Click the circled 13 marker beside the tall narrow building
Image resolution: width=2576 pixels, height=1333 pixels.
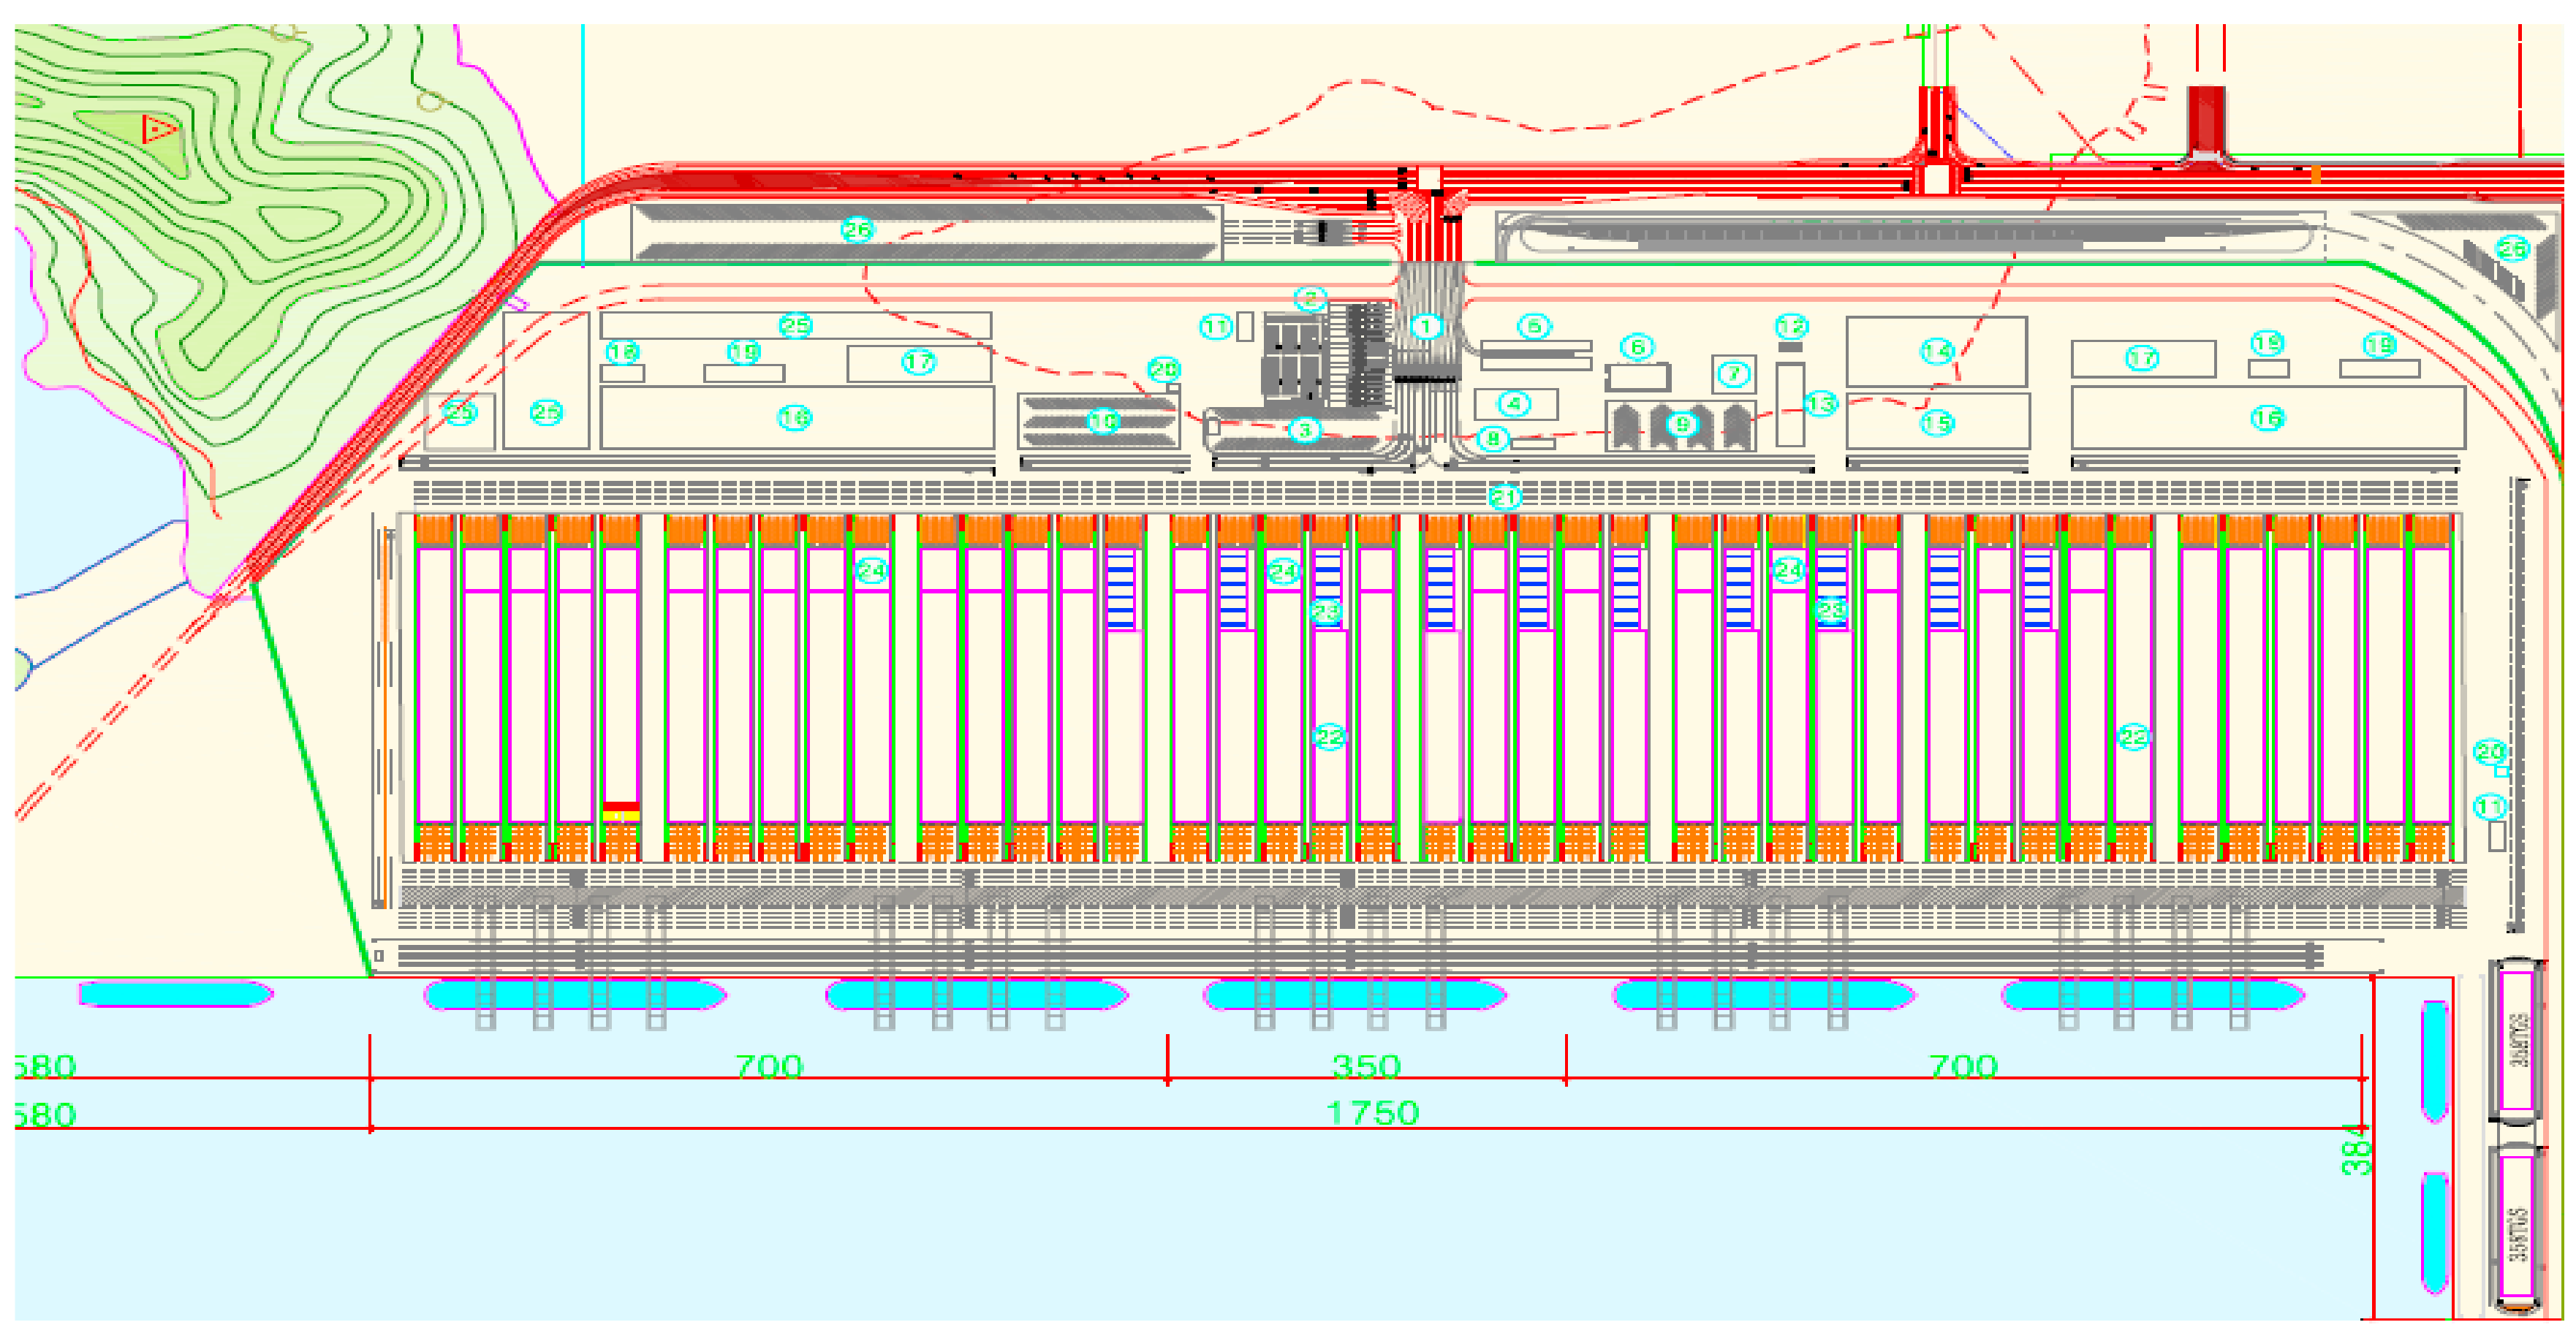(x=1820, y=404)
